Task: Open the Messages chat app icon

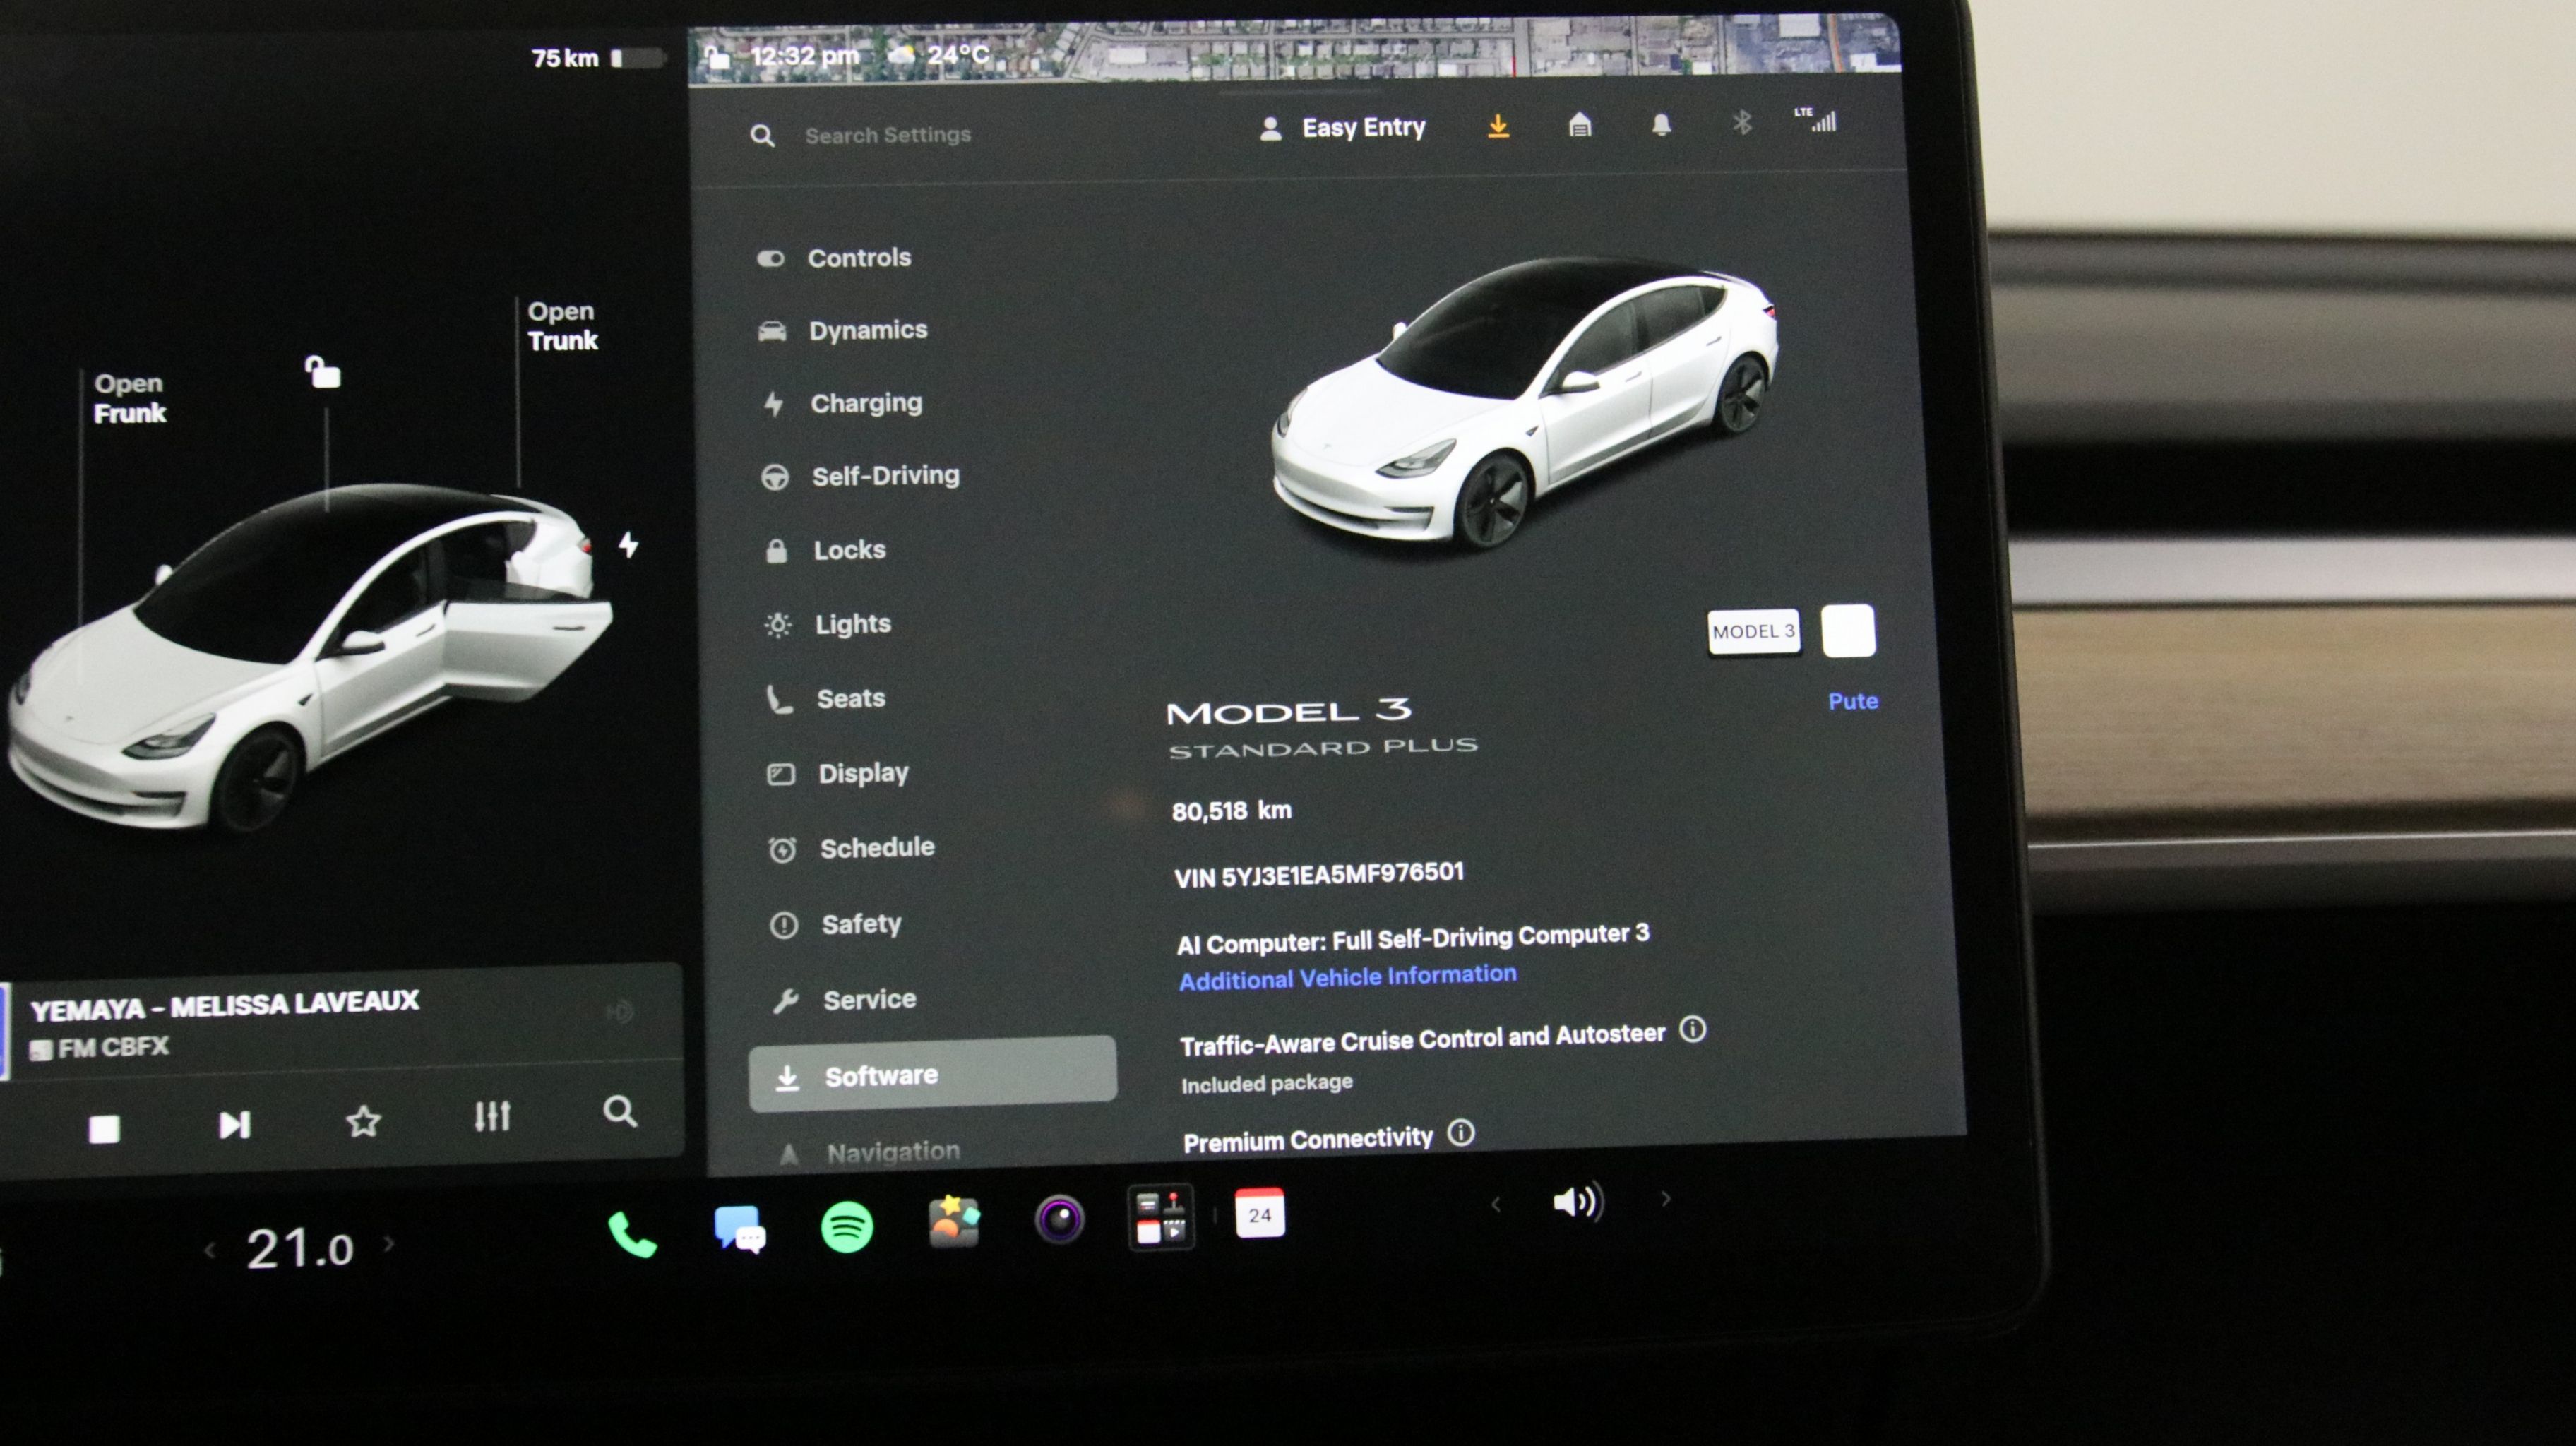Action: 740,1229
